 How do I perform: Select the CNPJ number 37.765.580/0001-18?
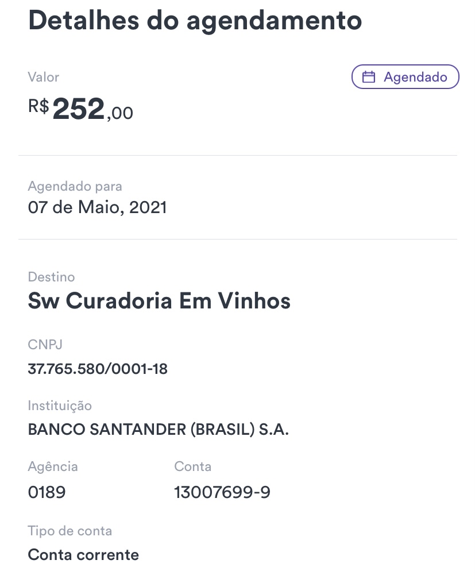tap(98, 369)
